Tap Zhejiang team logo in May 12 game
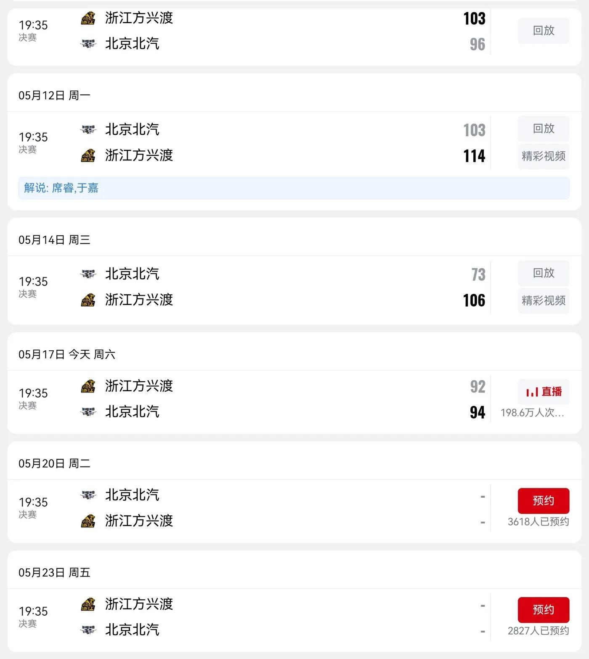This screenshot has width=589, height=659. pos(88,155)
